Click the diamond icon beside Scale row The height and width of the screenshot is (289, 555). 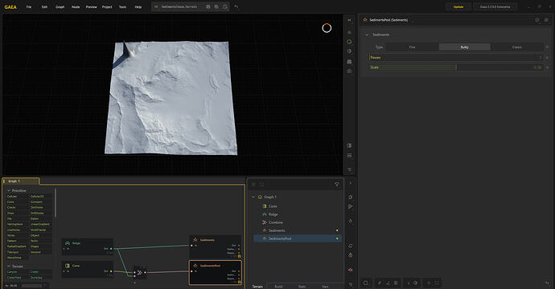pos(547,67)
